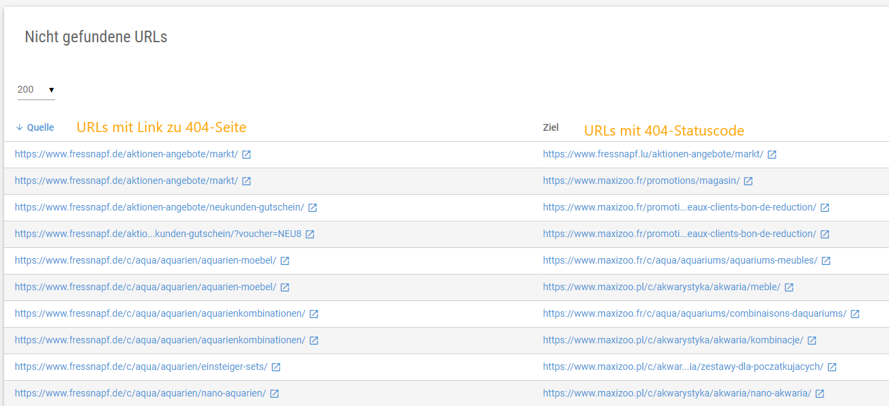Open external icon next to promotions/magasin/ target URL
Image resolution: width=889 pixels, height=406 pixels.
748,181
